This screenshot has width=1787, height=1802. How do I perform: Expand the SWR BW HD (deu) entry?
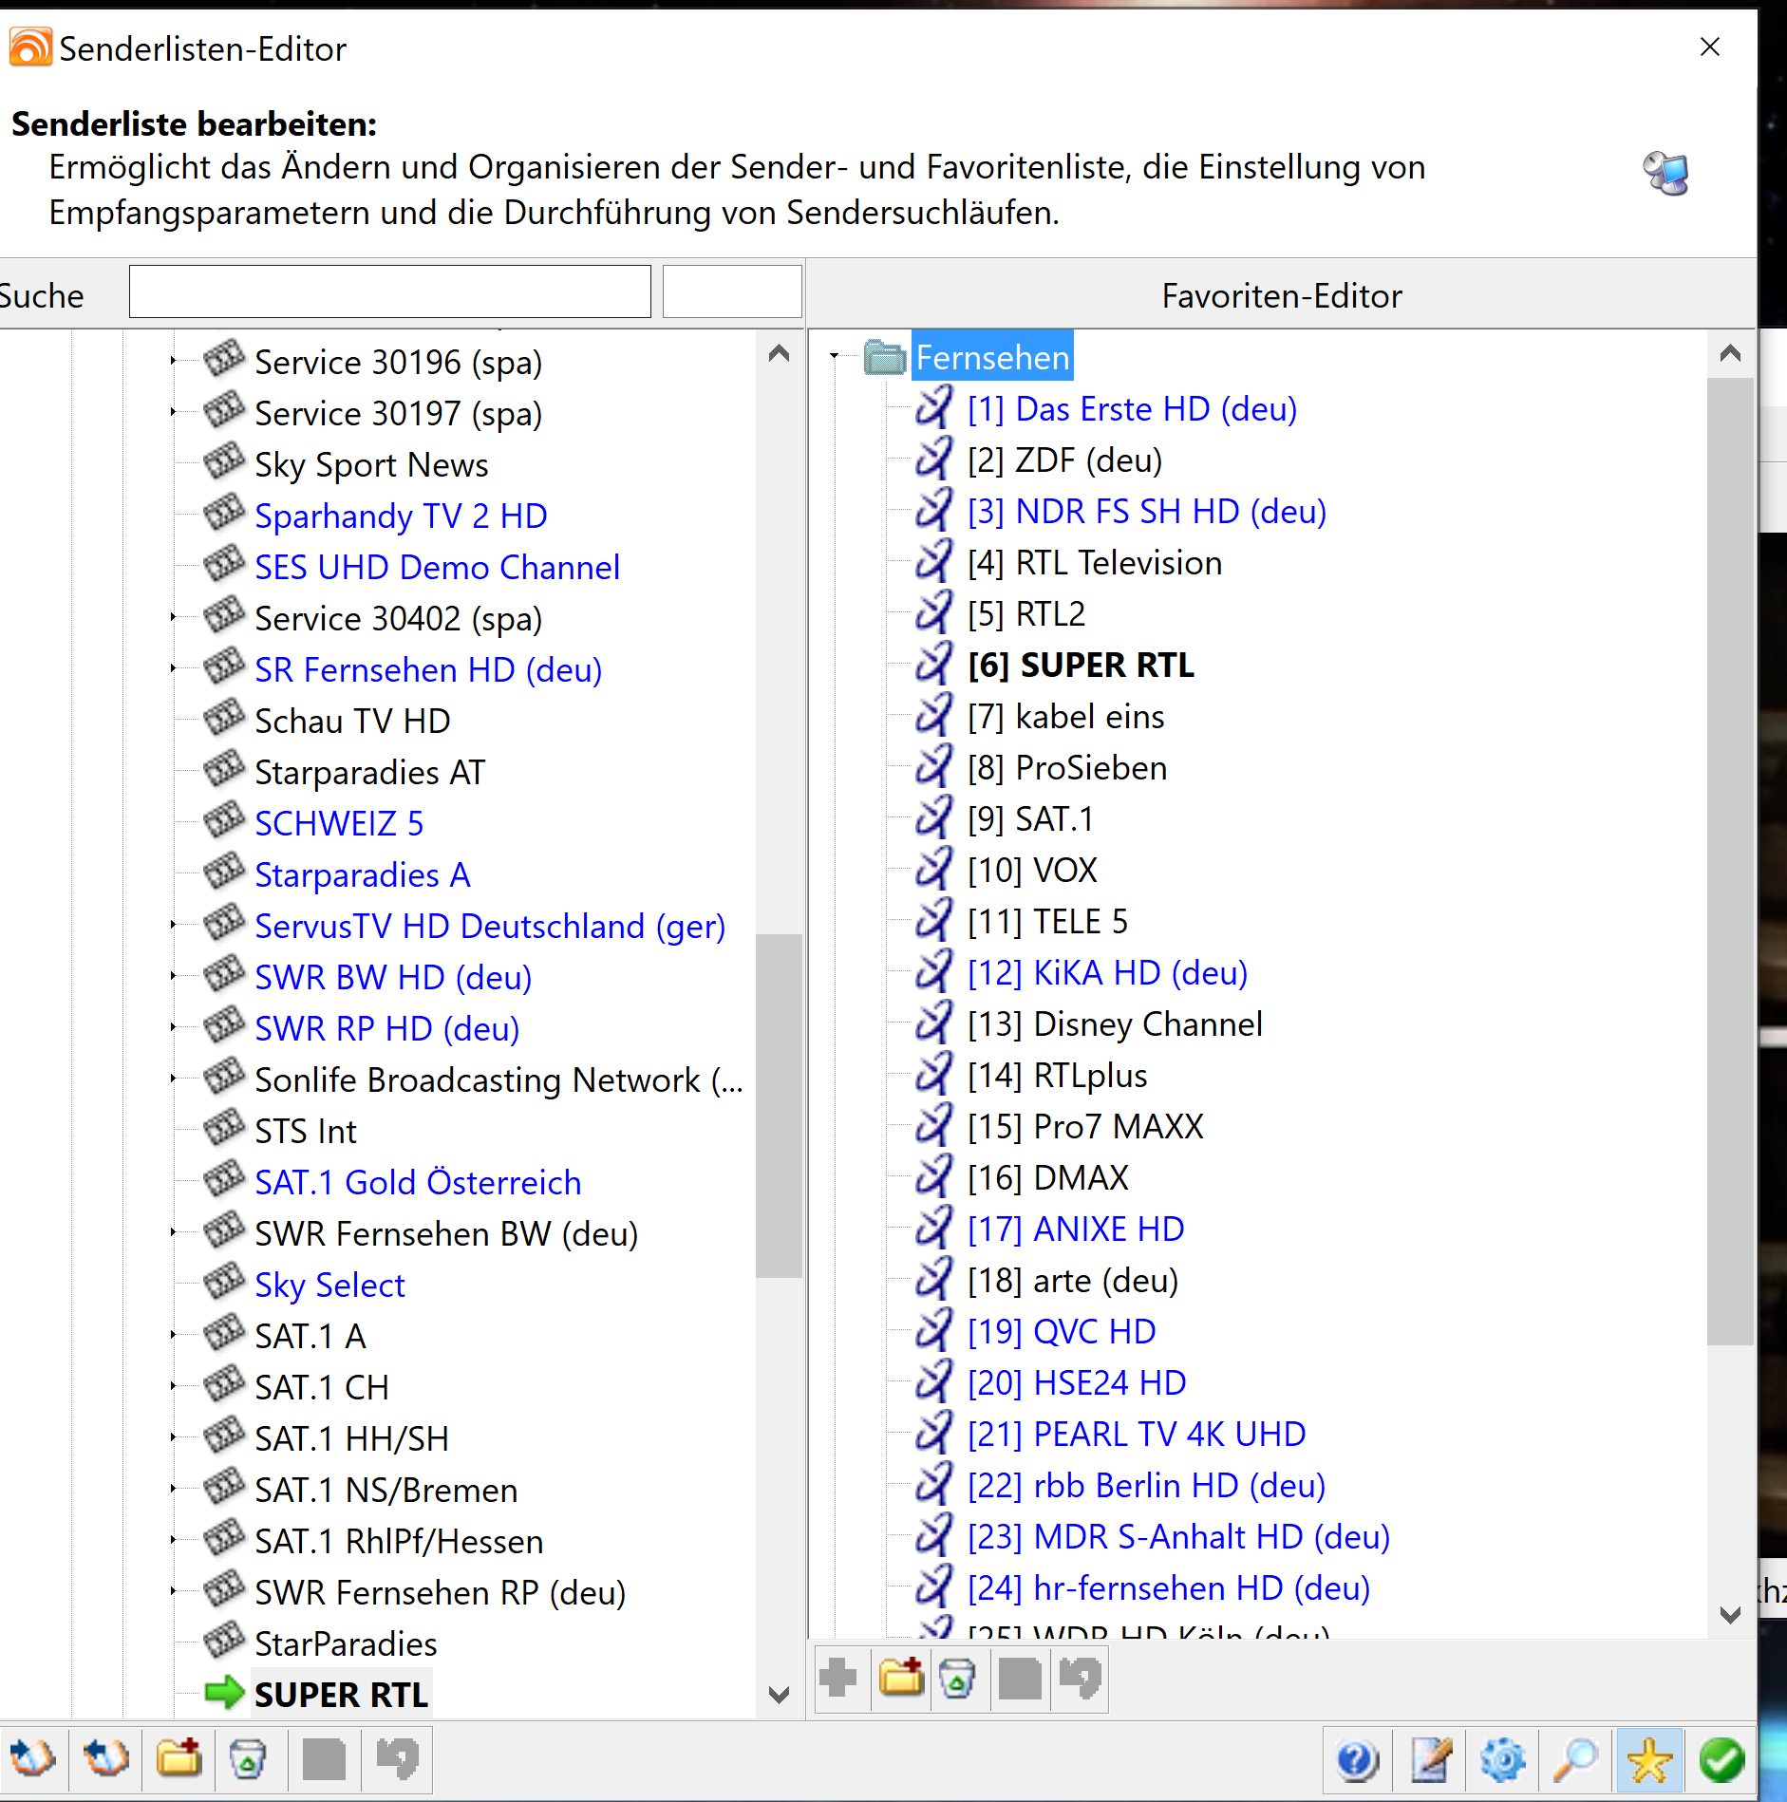click(x=173, y=976)
